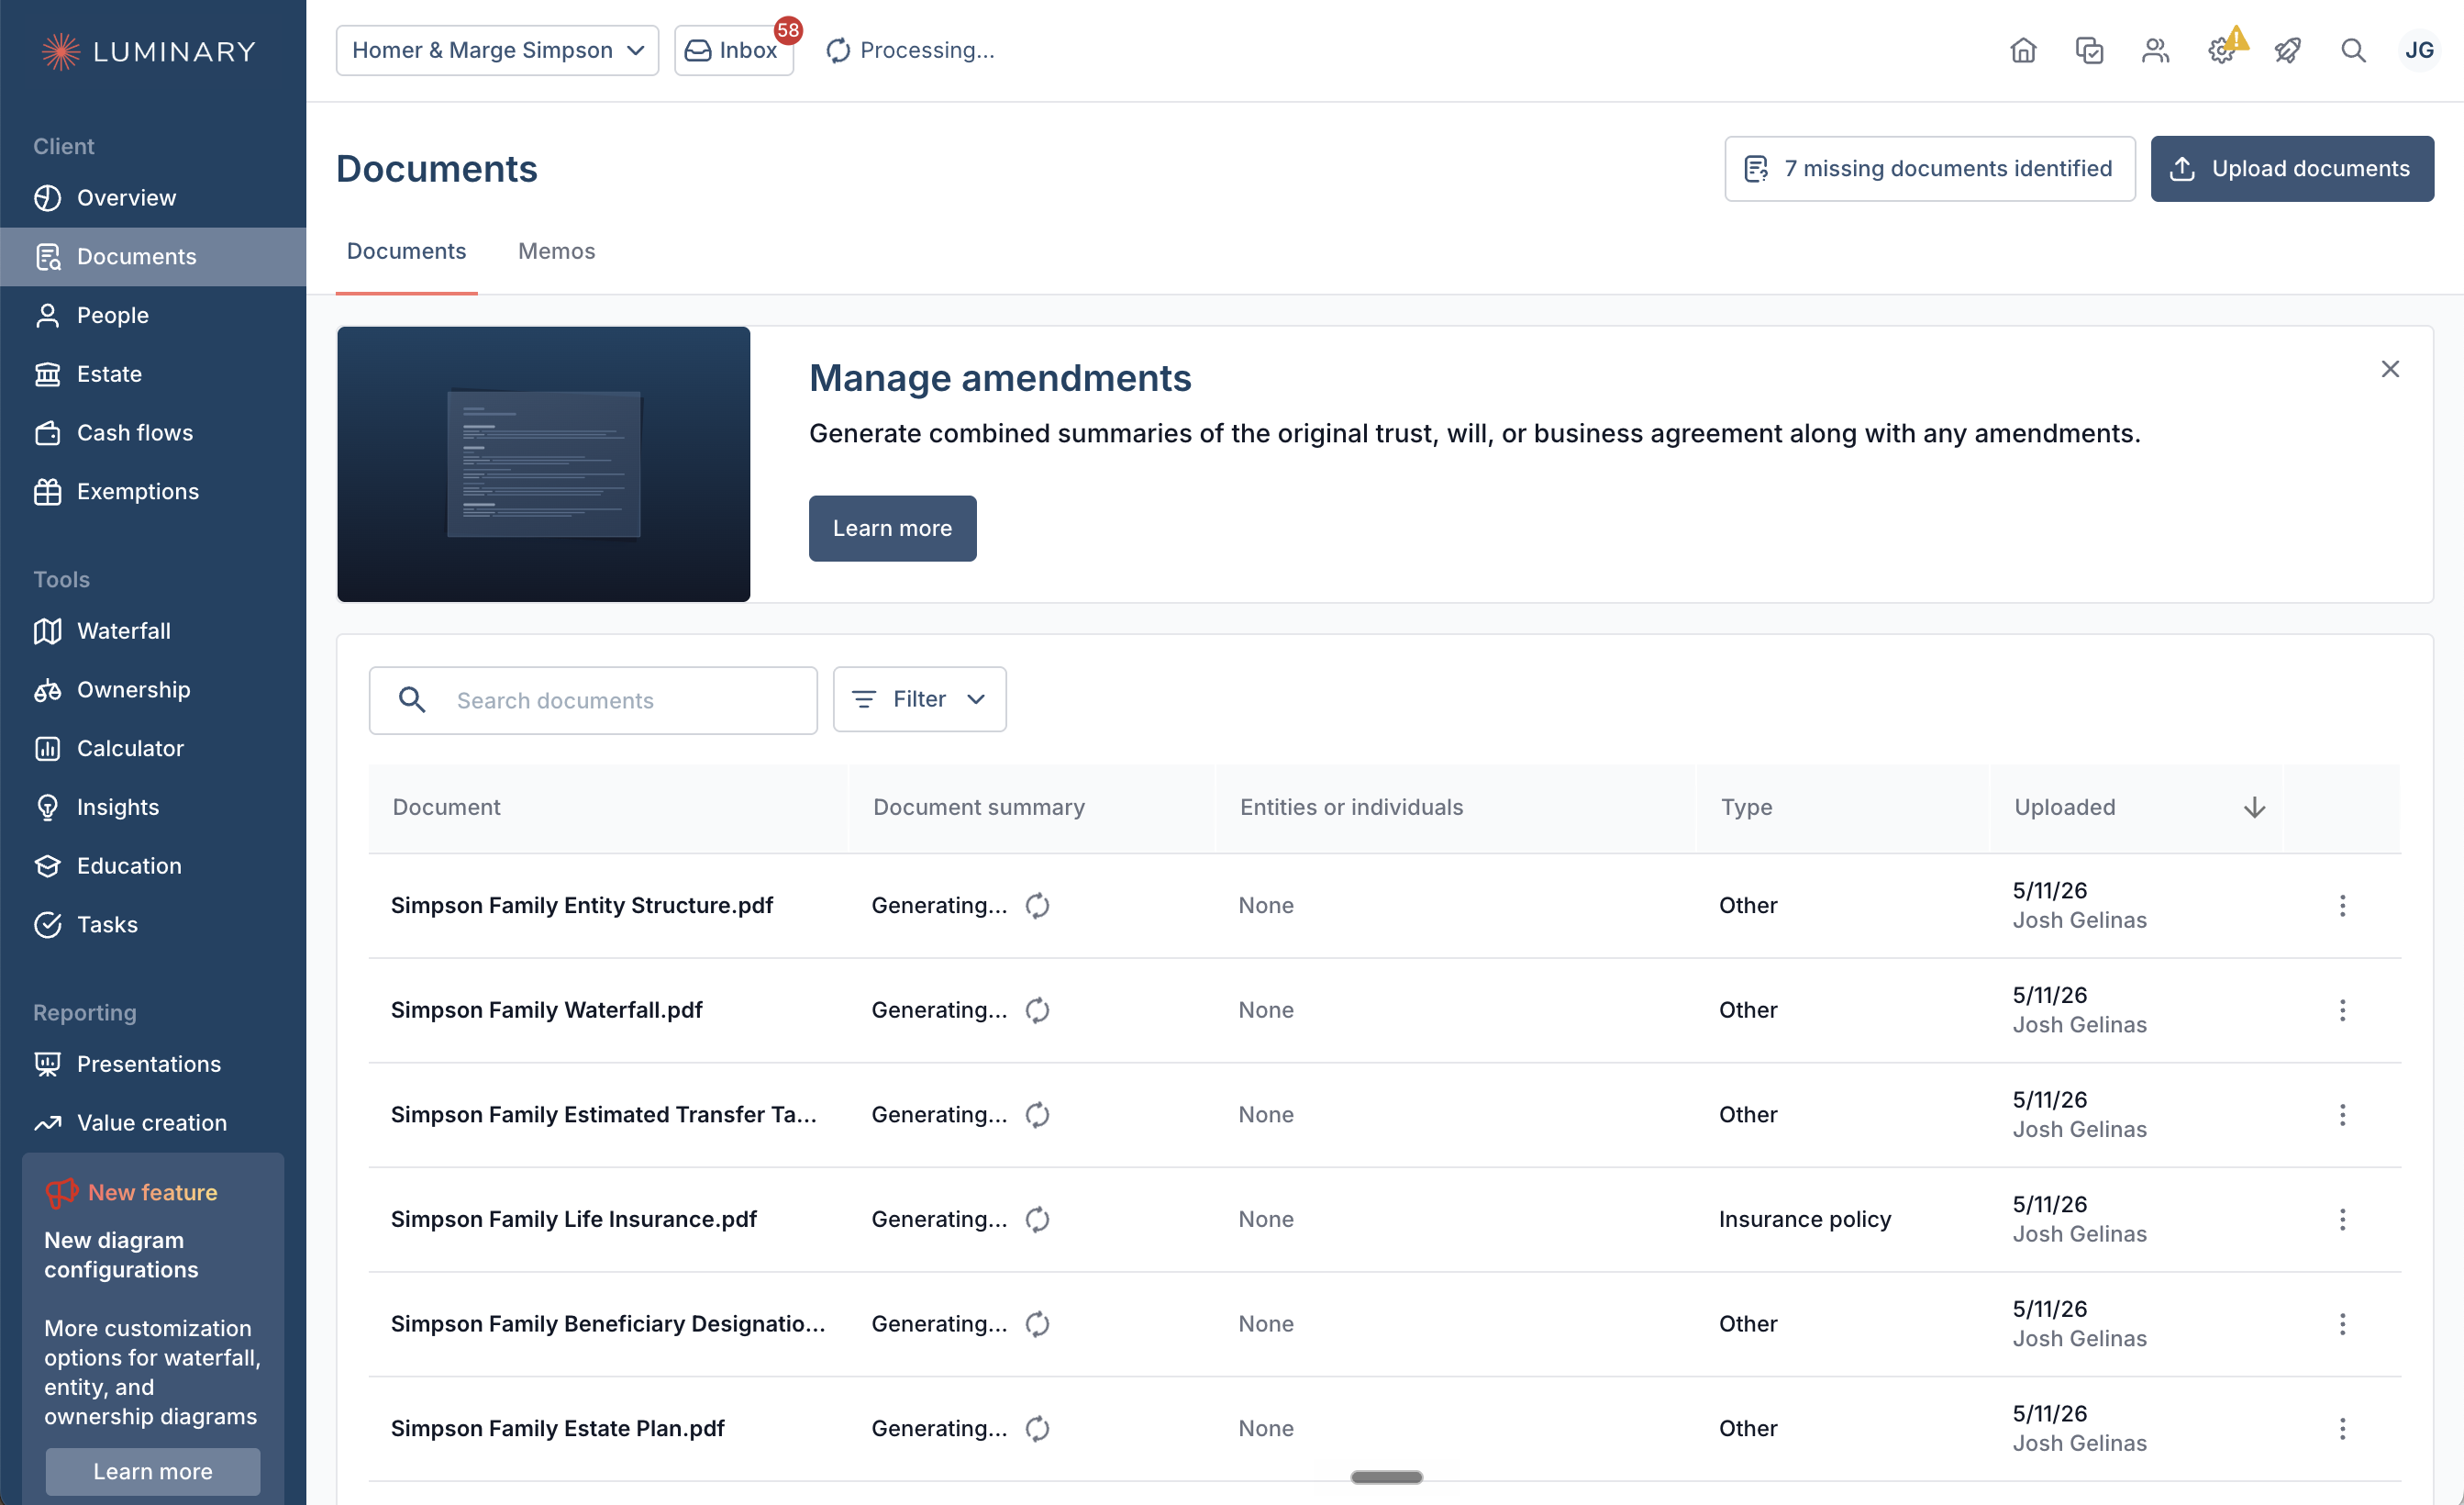Focus the Search documents field

click(593, 700)
